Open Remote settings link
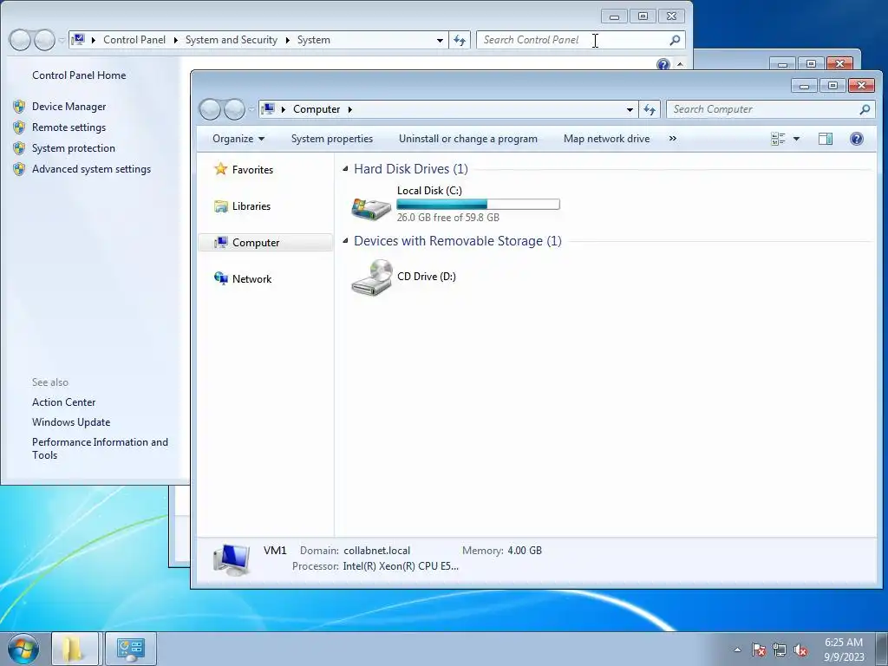The width and height of the screenshot is (888, 666). 69,127
